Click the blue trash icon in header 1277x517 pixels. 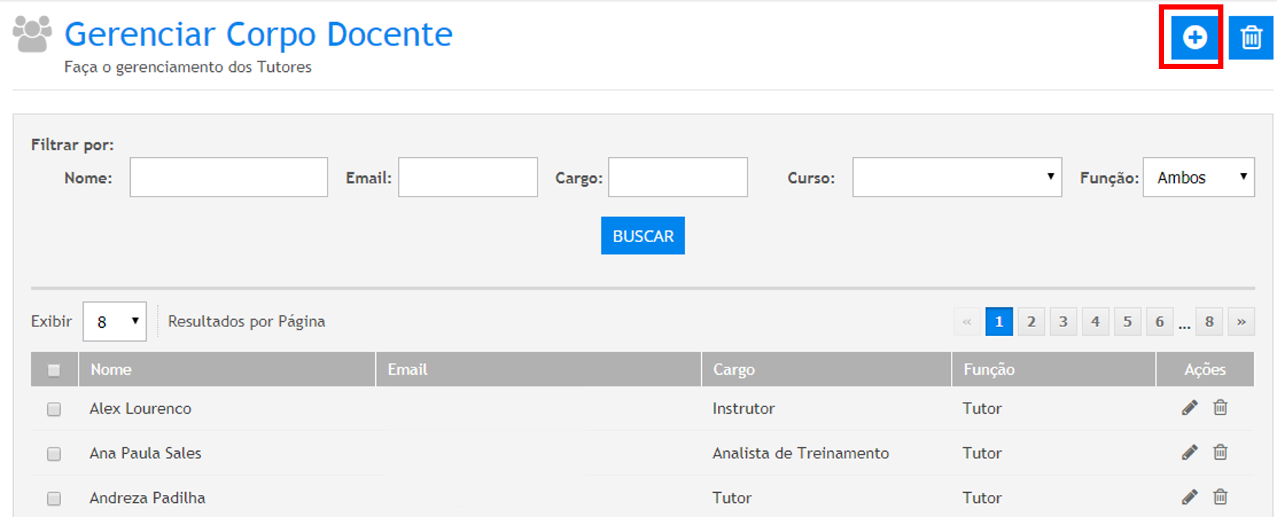[x=1251, y=37]
